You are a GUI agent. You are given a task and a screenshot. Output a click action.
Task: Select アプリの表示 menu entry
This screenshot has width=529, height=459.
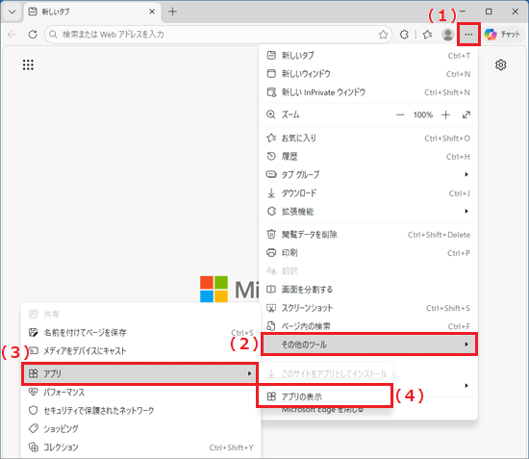coord(324,396)
